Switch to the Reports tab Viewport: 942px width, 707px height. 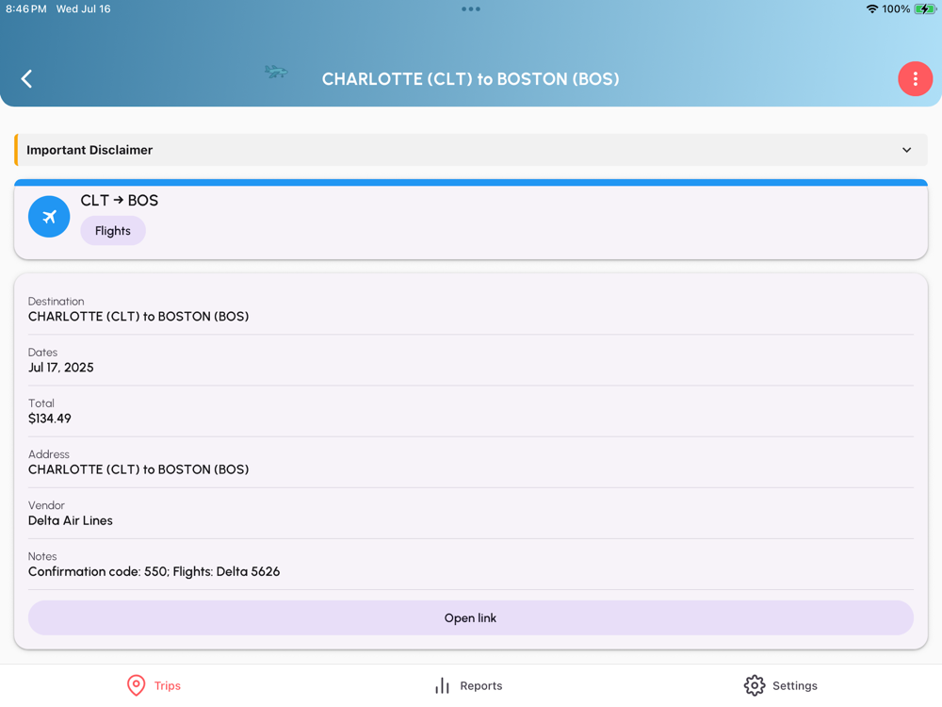click(468, 685)
